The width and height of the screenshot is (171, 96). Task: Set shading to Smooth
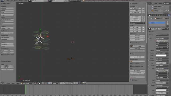[x=4, y=28]
